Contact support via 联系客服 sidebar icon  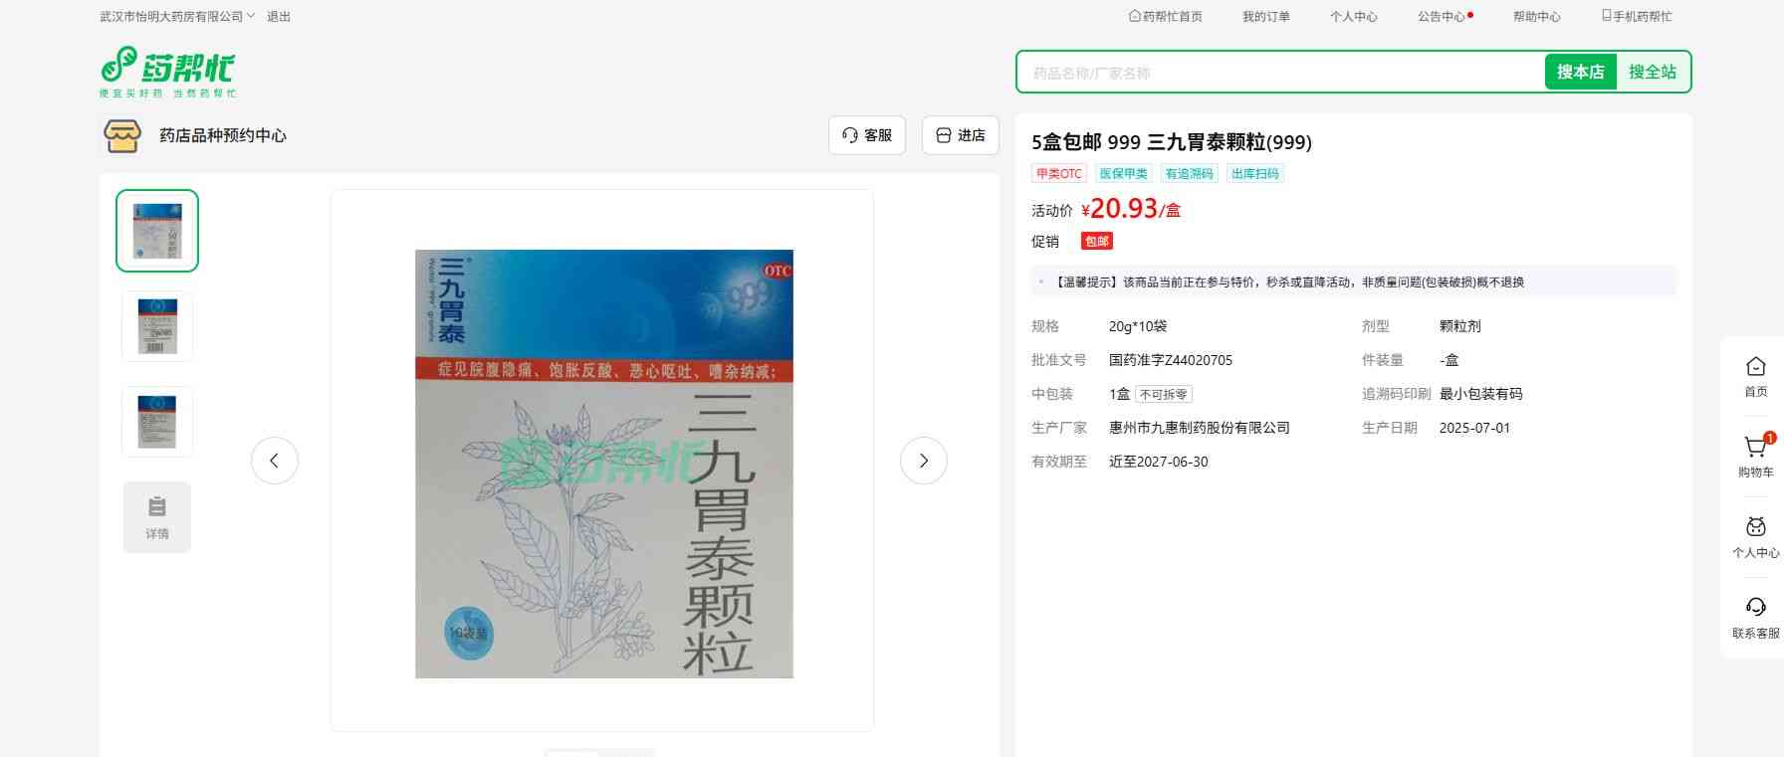coord(1755,610)
